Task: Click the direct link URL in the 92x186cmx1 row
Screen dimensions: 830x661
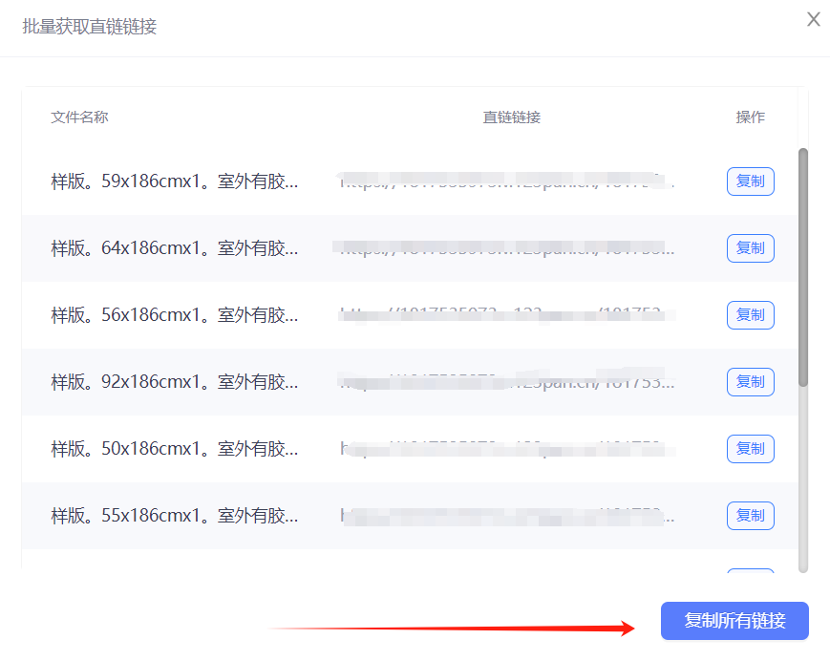Action: click(508, 382)
